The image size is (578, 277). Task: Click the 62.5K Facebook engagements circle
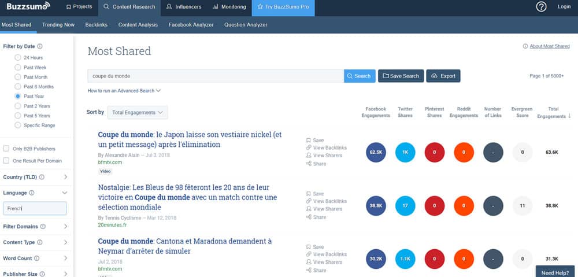(376, 152)
